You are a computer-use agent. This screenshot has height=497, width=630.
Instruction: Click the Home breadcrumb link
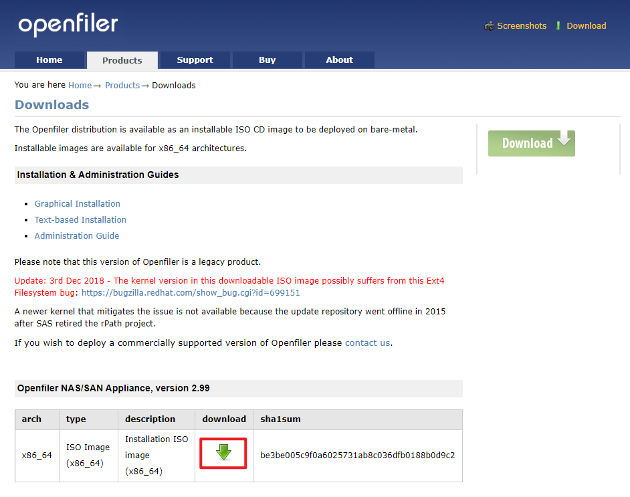coord(80,85)
